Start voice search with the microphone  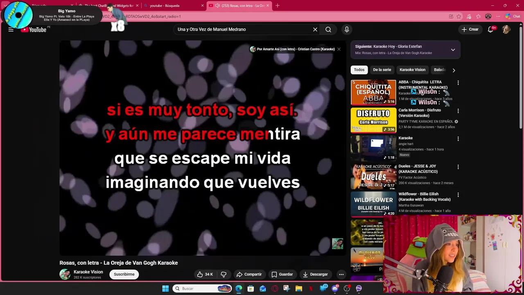coord(347,29)
